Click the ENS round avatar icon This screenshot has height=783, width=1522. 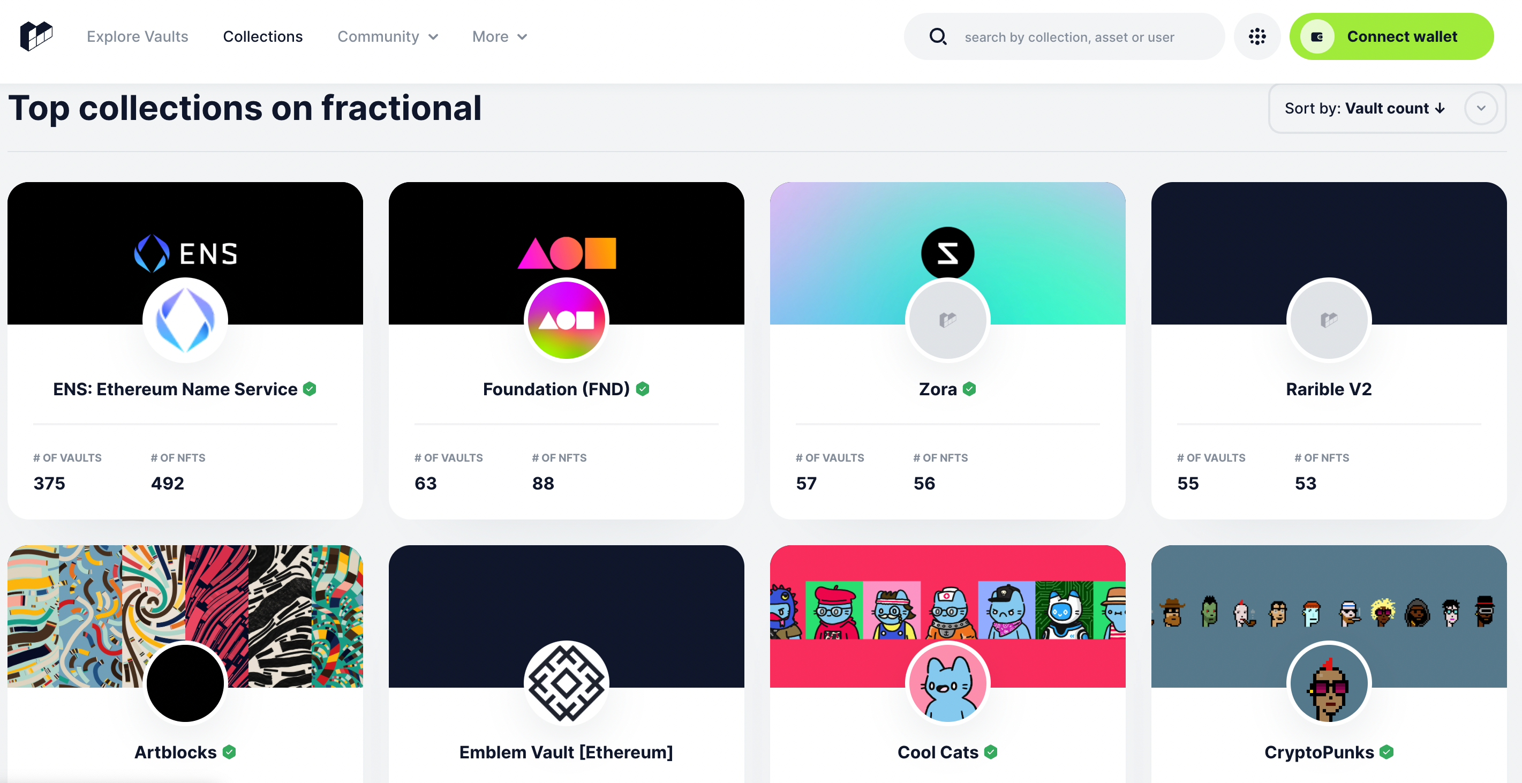coord(185,320)
